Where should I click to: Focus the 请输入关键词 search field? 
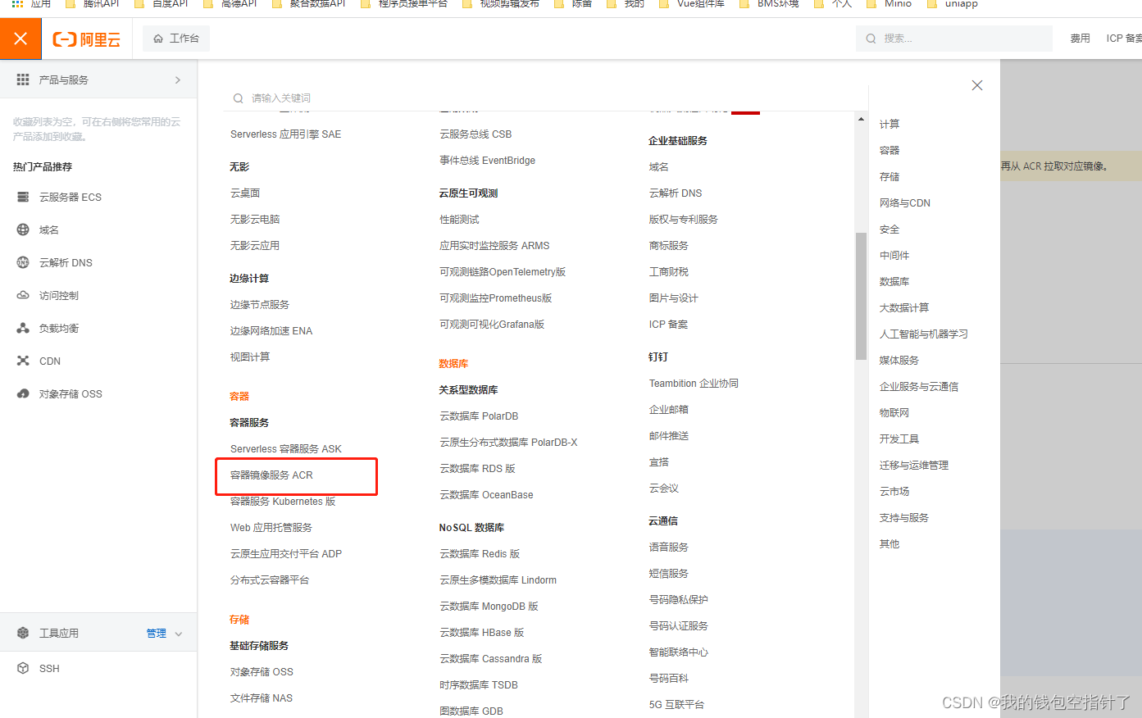(x=545, y=98)
